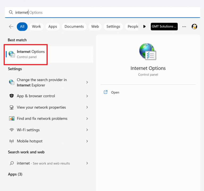
Task: Click the open-external icon beside Open
Action: 105,92
